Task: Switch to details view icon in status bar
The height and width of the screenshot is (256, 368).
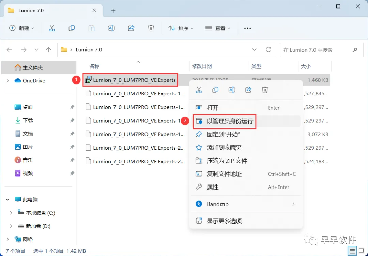Action: click(x=352, y=251)
